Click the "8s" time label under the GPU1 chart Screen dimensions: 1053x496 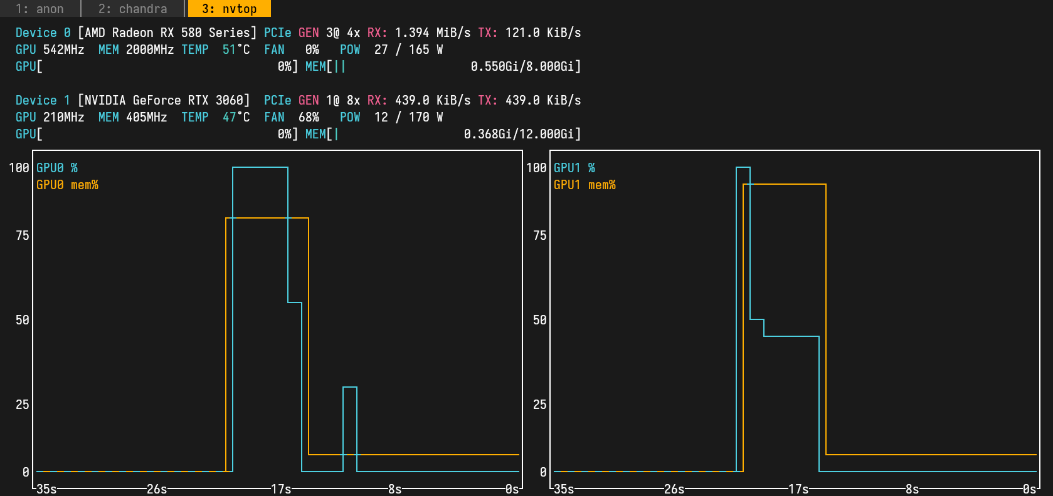(912, 489)
